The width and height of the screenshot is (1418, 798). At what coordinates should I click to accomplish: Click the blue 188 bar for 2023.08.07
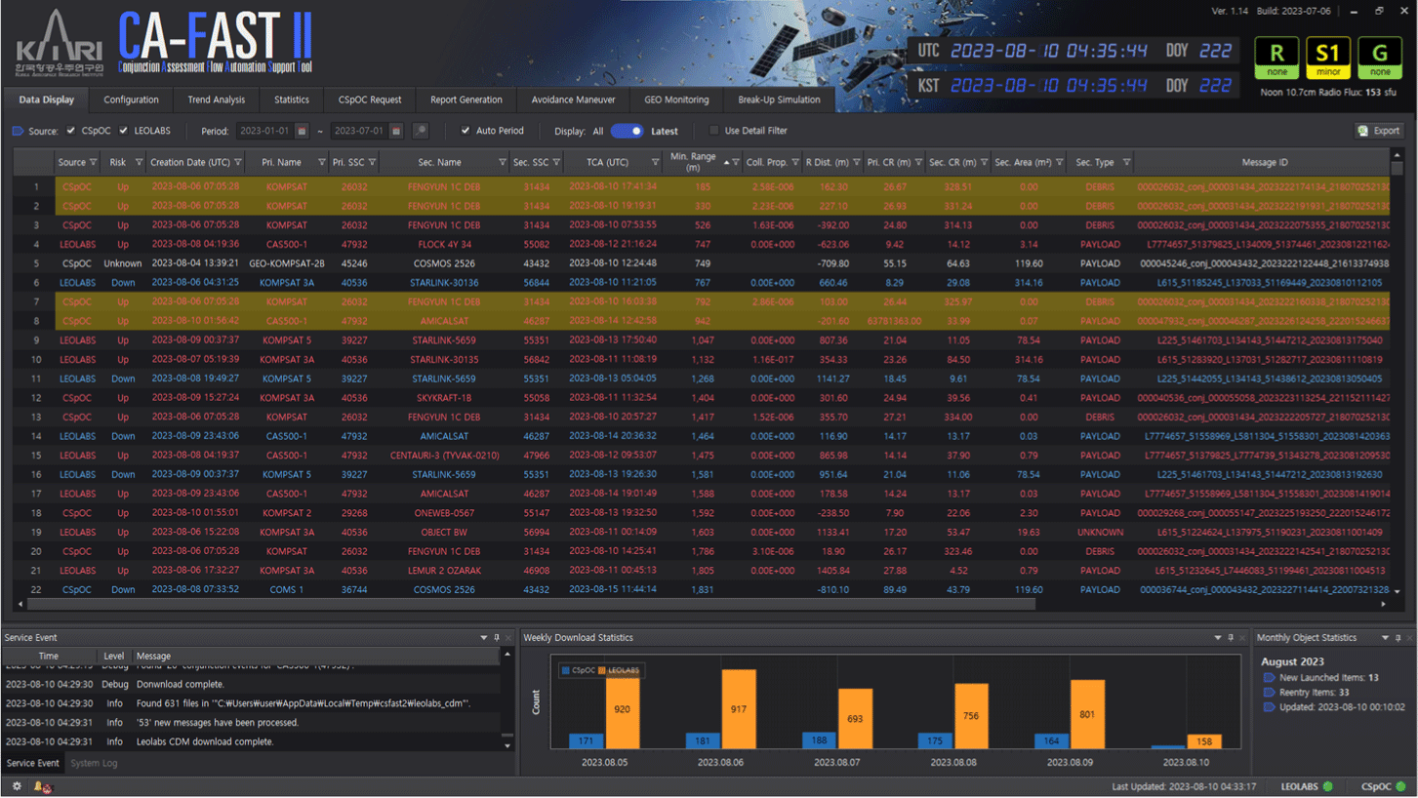coord(819,741)
